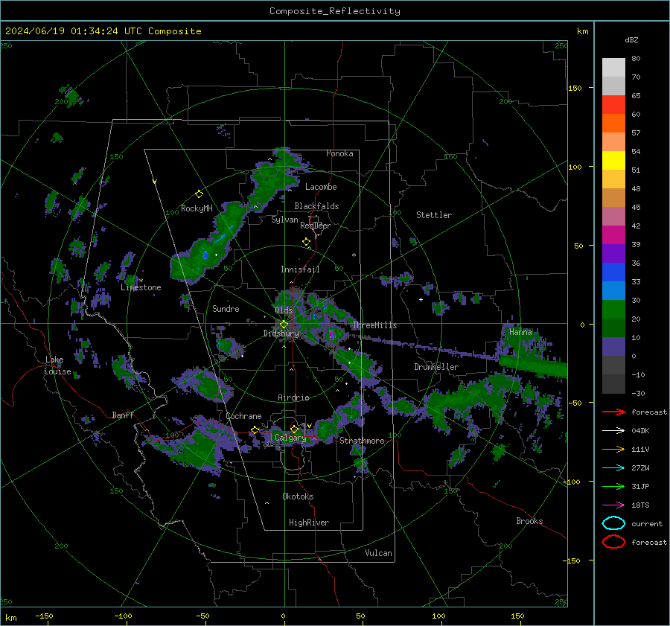Select the bright green swatch between 30 and 20
Screen dimensions: 670x626
point(613,309)
